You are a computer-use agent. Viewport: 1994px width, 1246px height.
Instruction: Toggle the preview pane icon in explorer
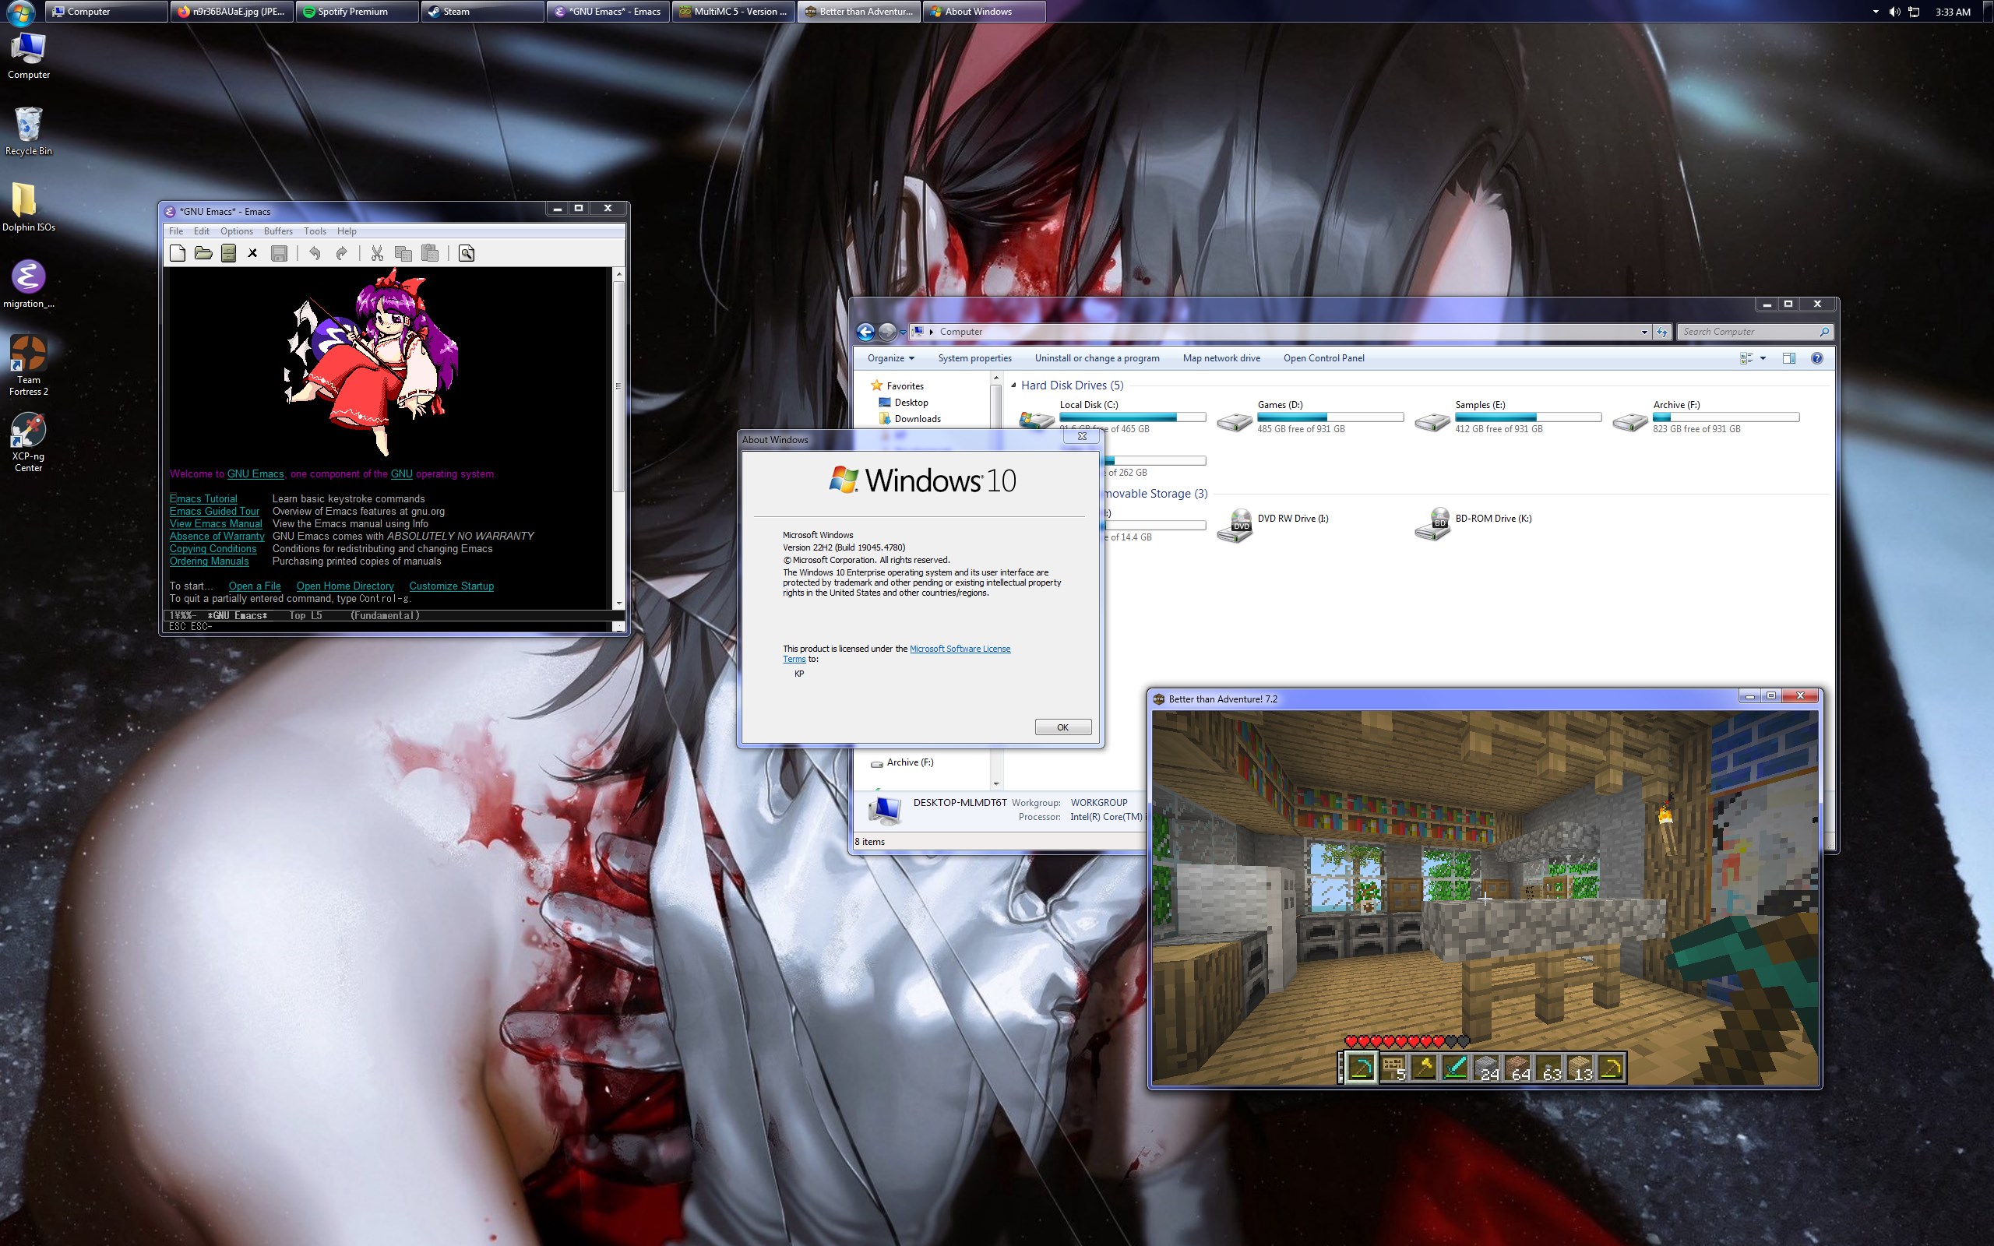[x=1789, y=357]
